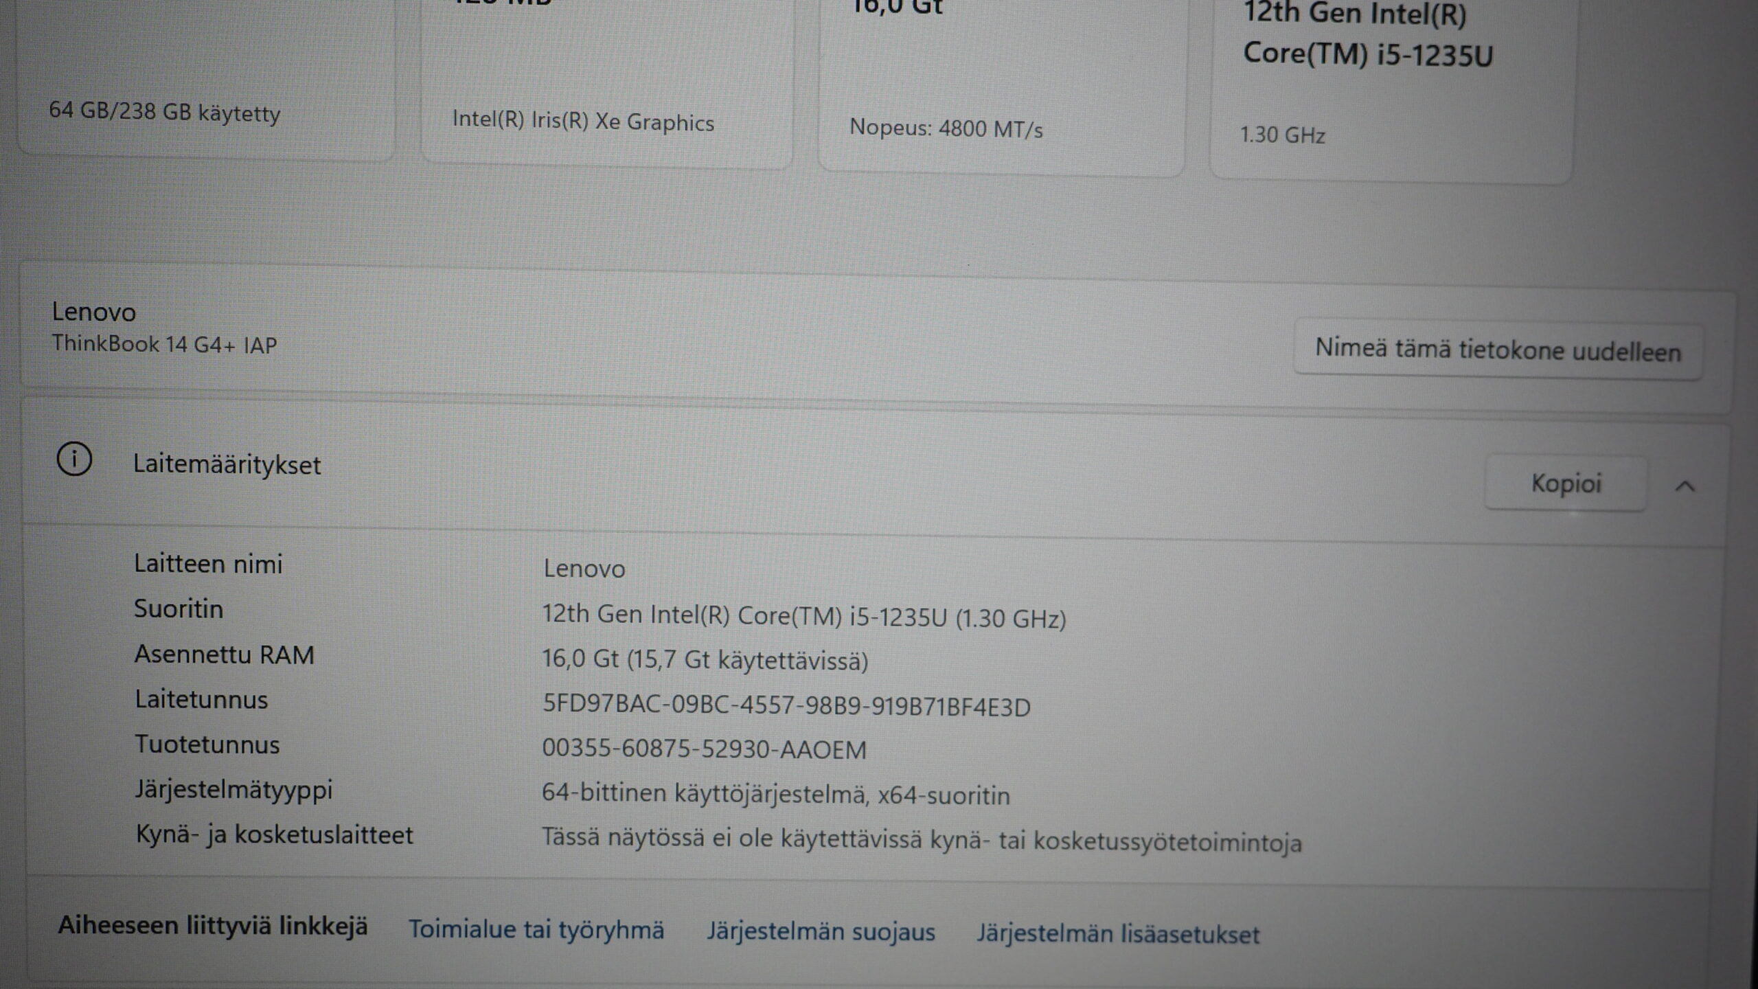Click the ThinkBook 14 G4+ IAP model text
This screenshot has width=1758, height=989.
point(165,344)
